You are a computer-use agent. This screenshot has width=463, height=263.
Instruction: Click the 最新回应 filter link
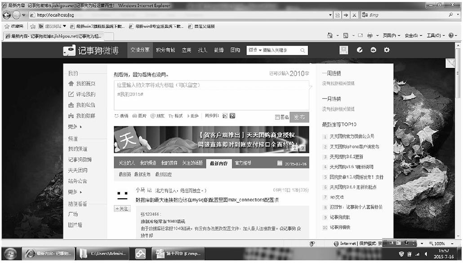(164, 174)
